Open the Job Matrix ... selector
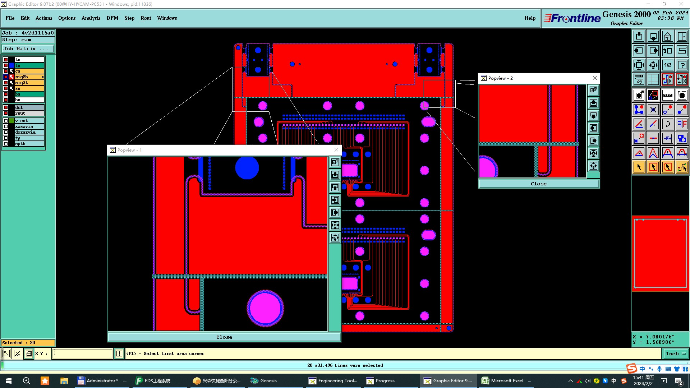The image size is (690, 388). tap(28, 49)
